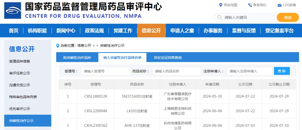Click the CDE mailbox envelope icon
This screenshot has height=130, width=302.
(279, 5)
